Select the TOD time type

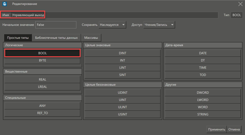click(x=203, y=75)
